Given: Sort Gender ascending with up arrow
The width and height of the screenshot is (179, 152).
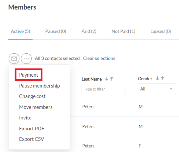Looking at the screenshot, I should pyautogui.click(x=163, y=78).
